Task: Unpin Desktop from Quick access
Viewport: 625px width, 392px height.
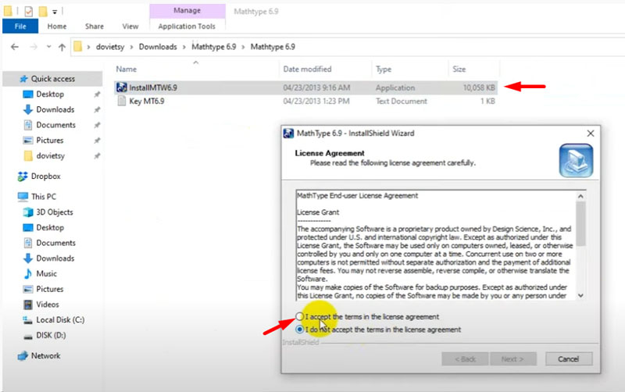Action: click(97, 94)
